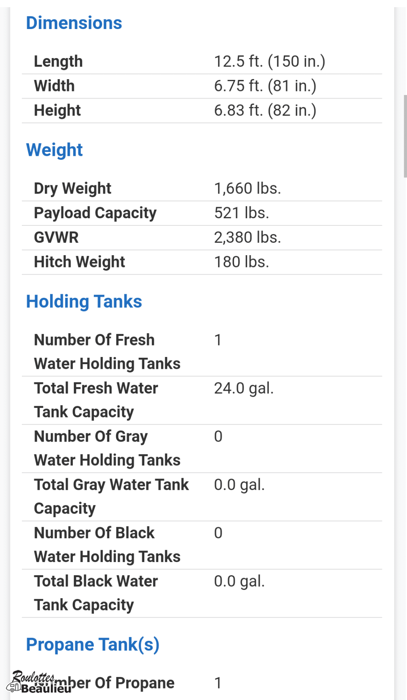Select Number Of Black Water Holding Tanks label
The width and height of the screenshot is (407, 700).
pyautogui.click(x=107, y=545)
